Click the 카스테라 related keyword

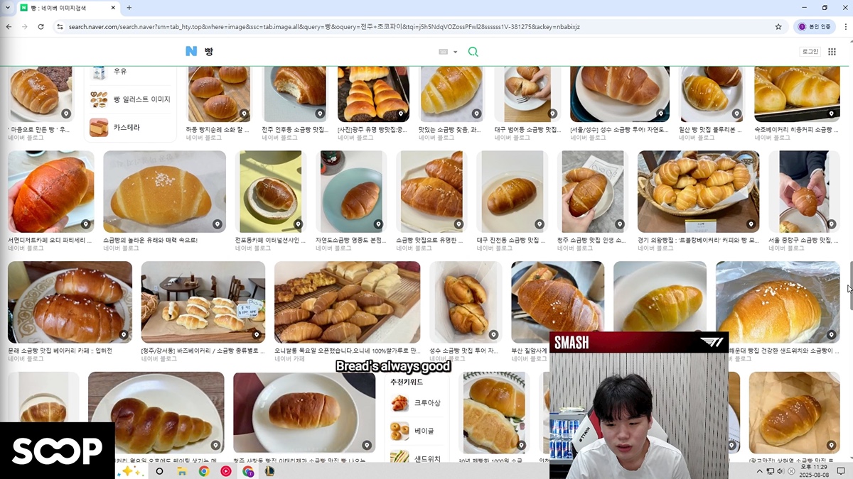point(127,128)
